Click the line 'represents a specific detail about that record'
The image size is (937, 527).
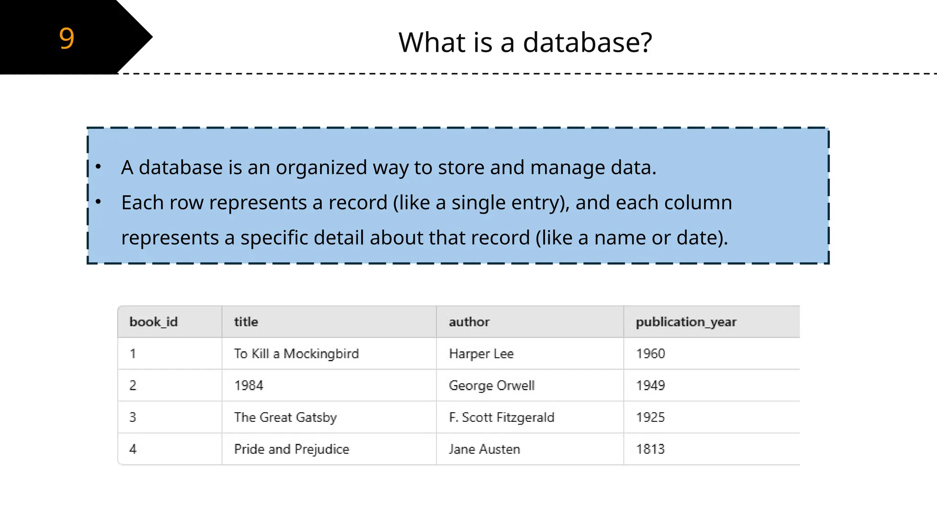pos(424,238)
